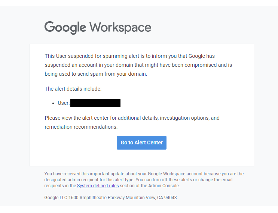Click the word Google in the header logo
Image resolution: width=278 pixels, height=213 pixels.
[x=65, y=28]
